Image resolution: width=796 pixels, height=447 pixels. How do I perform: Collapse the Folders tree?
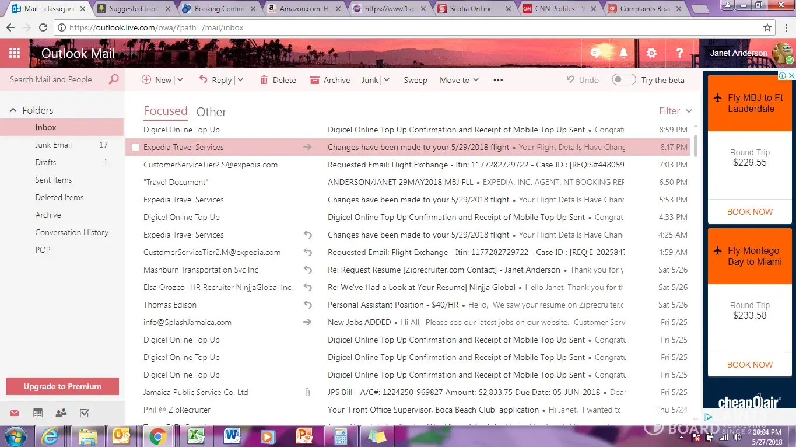(13, 110)
